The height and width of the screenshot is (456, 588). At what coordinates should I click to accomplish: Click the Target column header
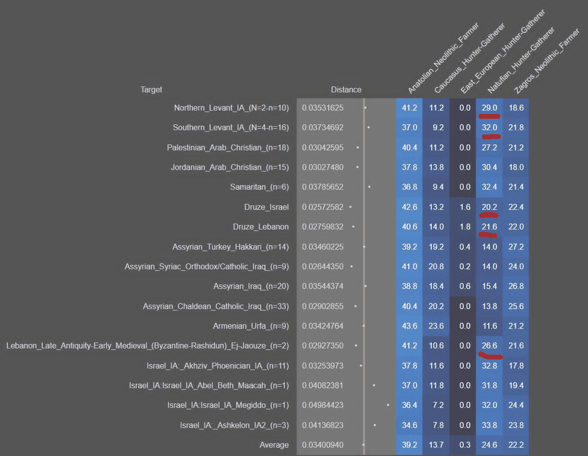tap(151, 90)
